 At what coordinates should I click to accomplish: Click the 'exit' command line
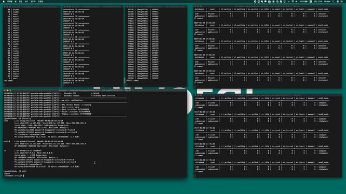coord(15,171)
